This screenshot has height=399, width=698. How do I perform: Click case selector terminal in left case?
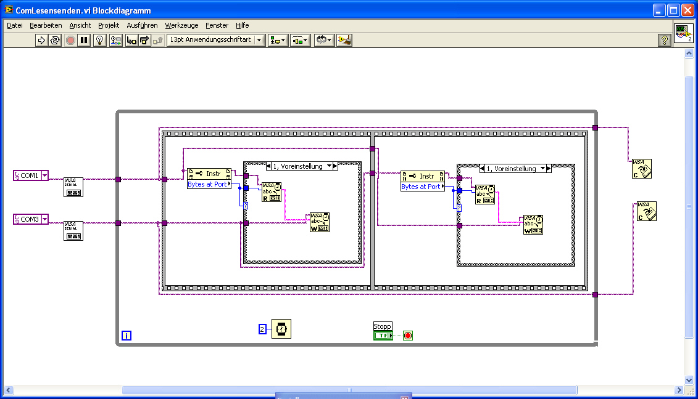[x=246, y=206]
